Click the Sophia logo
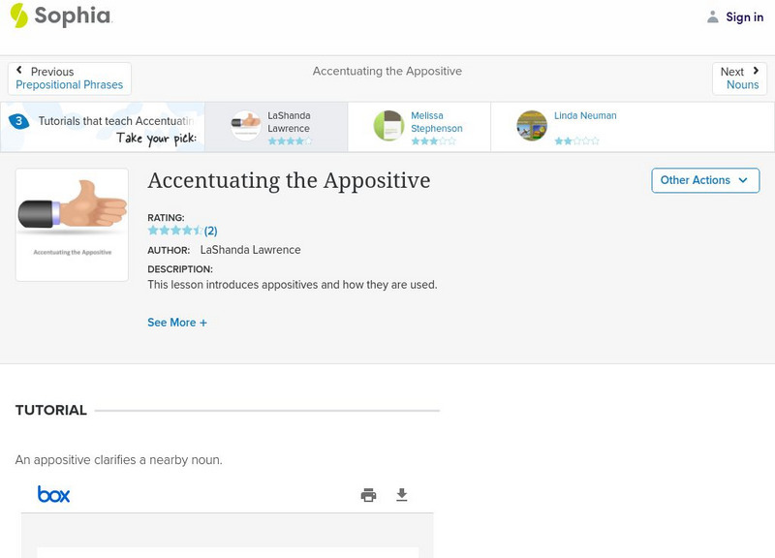Viewport: 775px width, 558px height. [x=64, y=16]
